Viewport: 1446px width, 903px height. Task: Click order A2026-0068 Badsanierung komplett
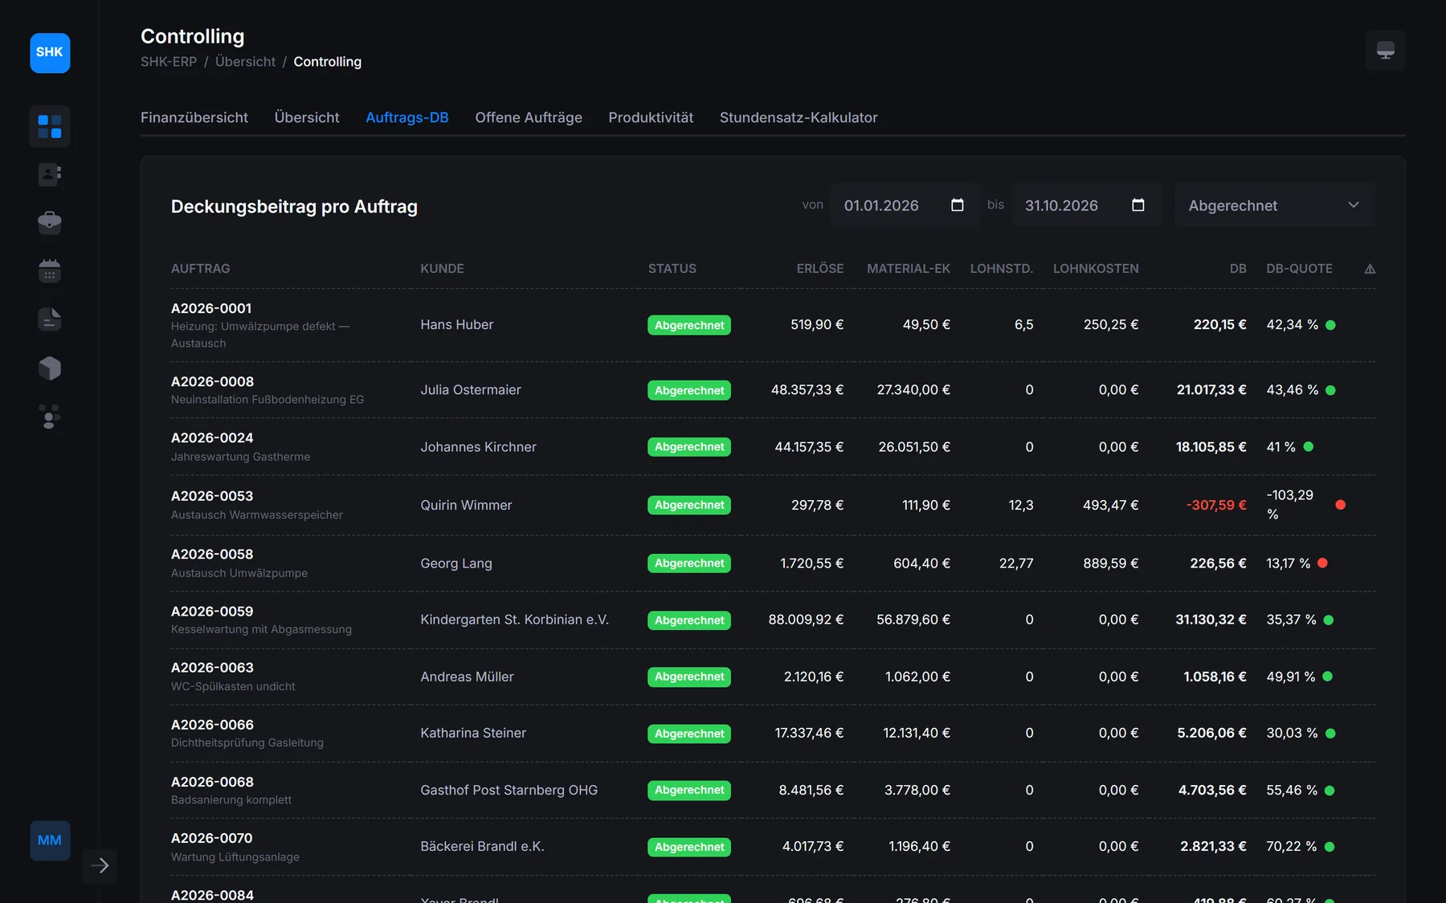point(231,790)
